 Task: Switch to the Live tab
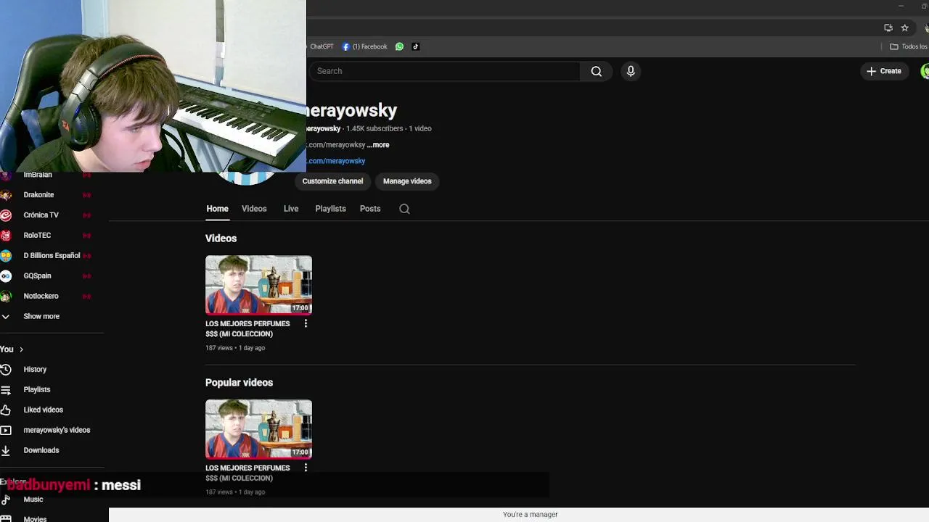[291, 209]
